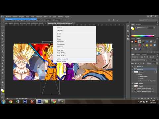Select the Eyedropper tool
This screenshot has height=119, width=159.
click(3, 42)
